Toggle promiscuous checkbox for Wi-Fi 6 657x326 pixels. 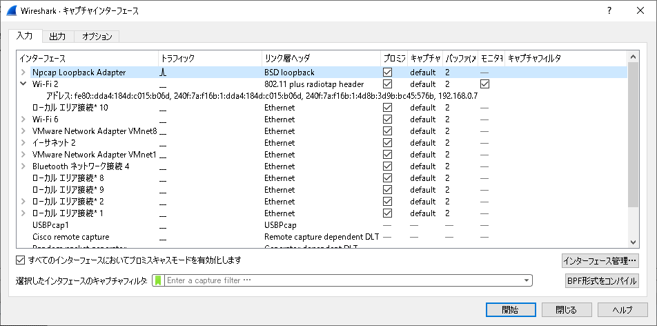(388, 119)
